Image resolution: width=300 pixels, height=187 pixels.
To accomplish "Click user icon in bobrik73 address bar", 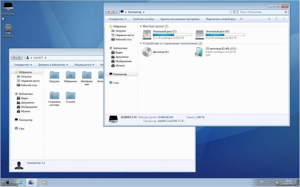I will [27, 58].
